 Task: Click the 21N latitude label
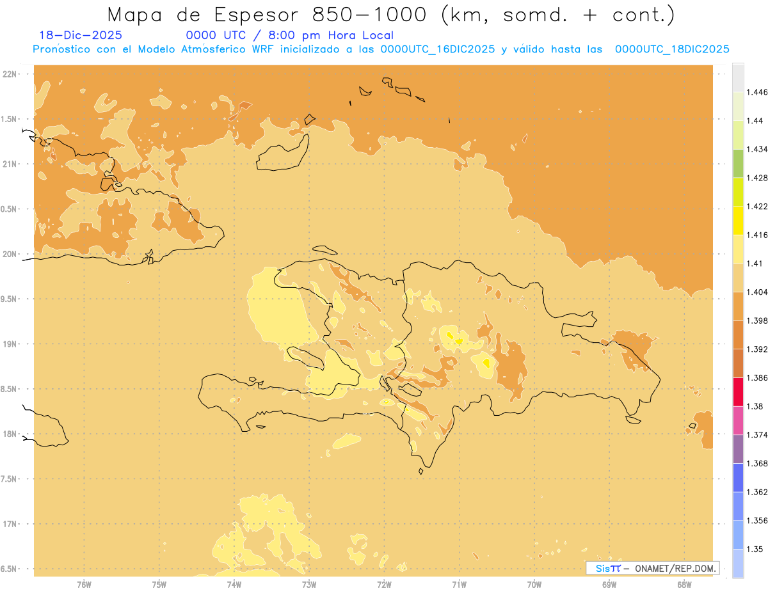11,164
